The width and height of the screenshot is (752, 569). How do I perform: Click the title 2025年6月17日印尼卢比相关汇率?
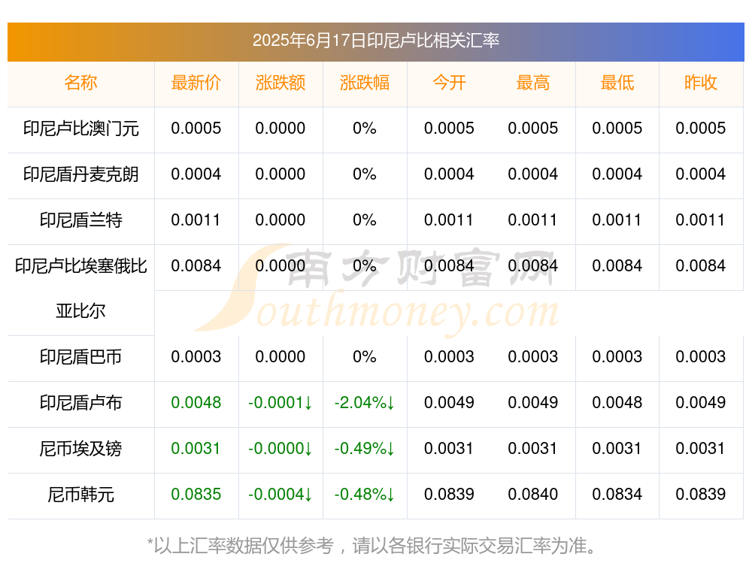375,41
